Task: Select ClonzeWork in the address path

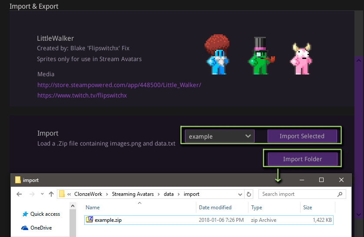Action: tap(88, 194)
